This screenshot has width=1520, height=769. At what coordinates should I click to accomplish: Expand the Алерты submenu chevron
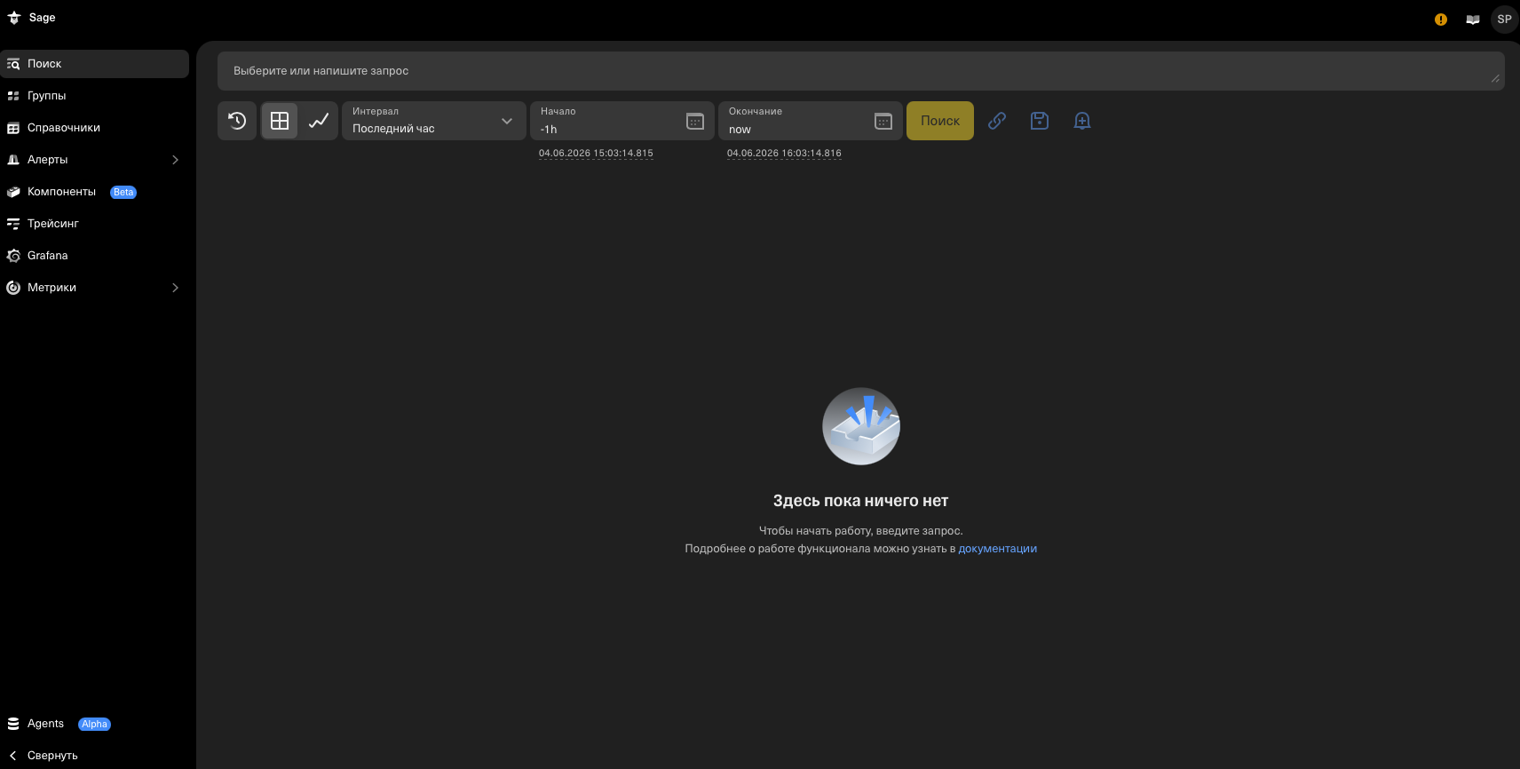click(175, 160)
